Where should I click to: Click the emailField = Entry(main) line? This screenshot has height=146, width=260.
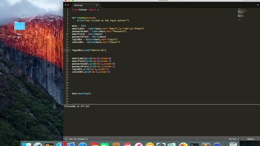click(x=87, y=34)
